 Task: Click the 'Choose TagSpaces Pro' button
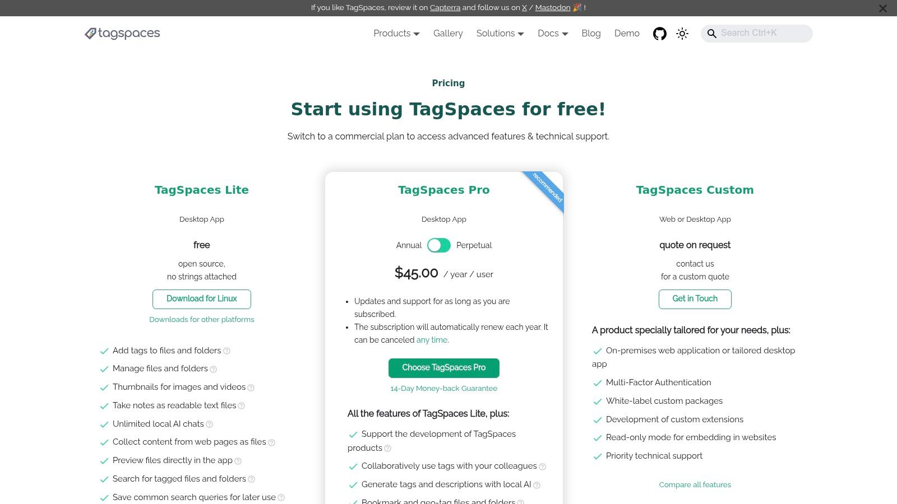[x=443, y=368]
